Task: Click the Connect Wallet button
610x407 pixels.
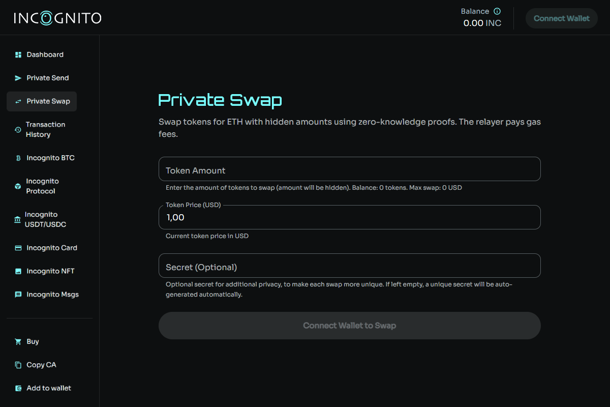Action: click(x=562, y=18)
